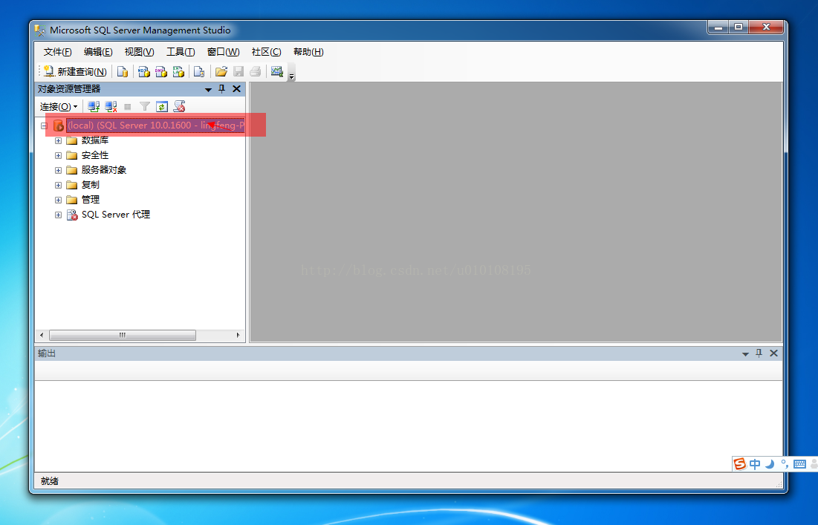This screenshot has height=525, width=818.
Task: Open the 视图(V) menu
Action: click(139, 52)
